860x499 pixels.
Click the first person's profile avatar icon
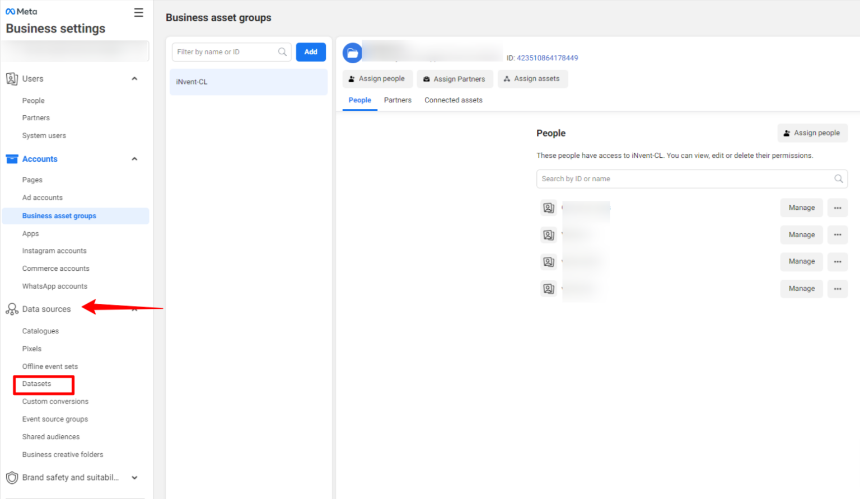pyautogui.click(x=548, y=208)
